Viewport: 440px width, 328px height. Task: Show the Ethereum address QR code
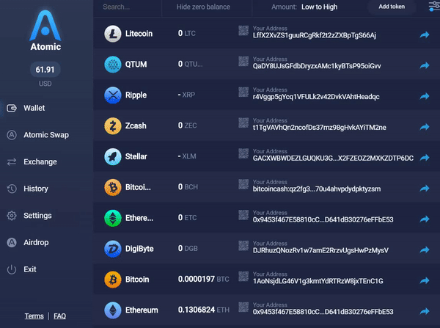(x=243, y=307)
